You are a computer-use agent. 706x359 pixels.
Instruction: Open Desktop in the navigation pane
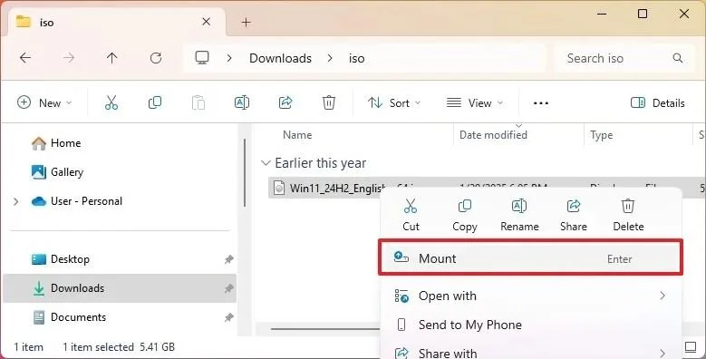pos(61,259)
